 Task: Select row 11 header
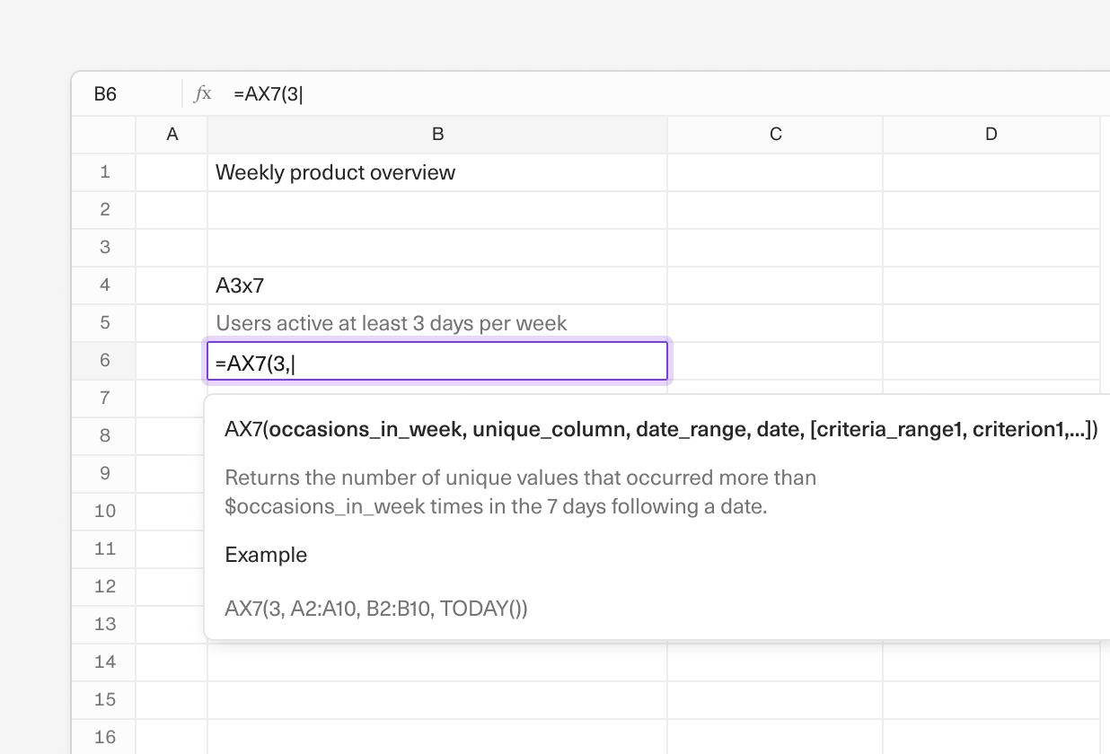[105, 548]
